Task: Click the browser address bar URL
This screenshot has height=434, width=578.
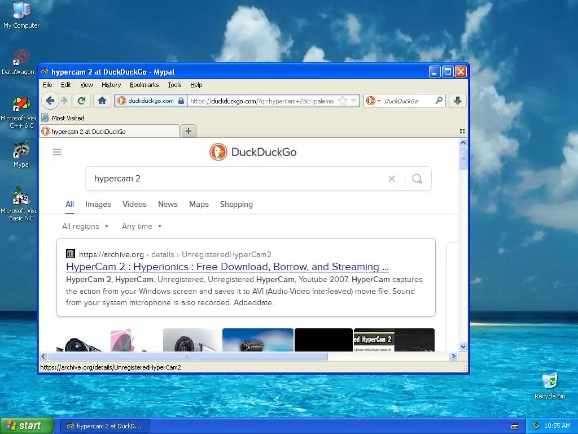Action: coord(262,101)
